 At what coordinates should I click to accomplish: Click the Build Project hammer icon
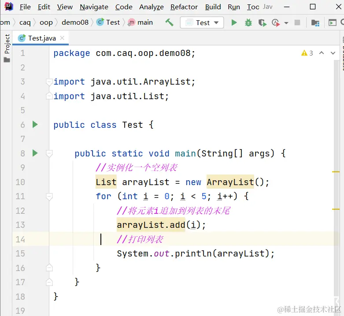pos(170,22)
